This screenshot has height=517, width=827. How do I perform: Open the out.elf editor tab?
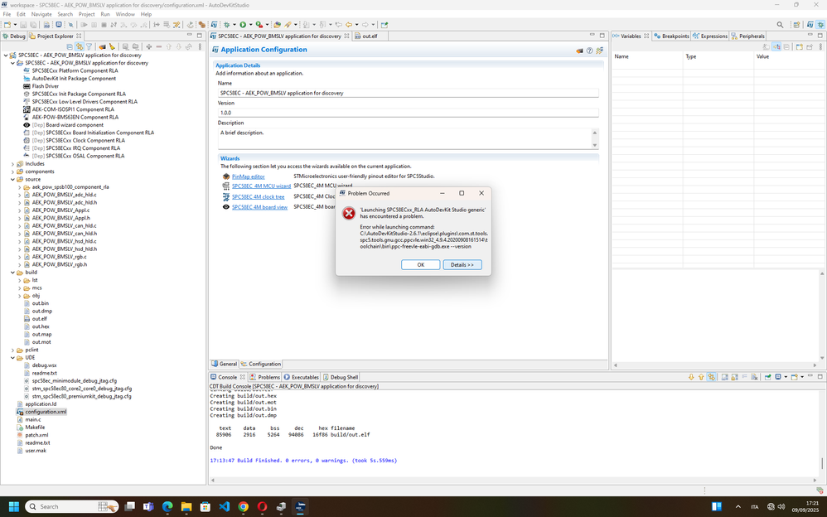[370, 36]
